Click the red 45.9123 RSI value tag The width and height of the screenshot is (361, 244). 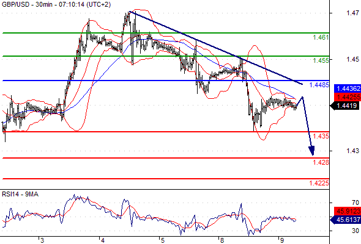tap(348, 211)
